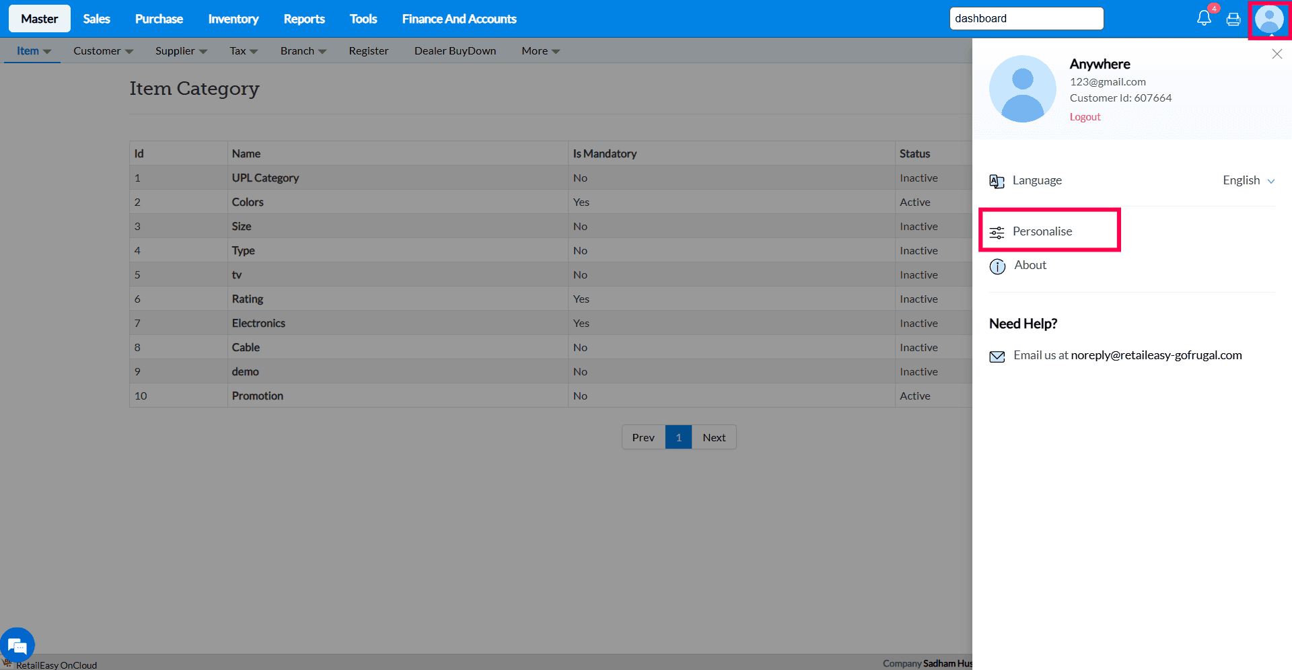Open the Register submenu item
Viewport: 1292px width, 670px height.
pyautogui.click(x=369, y=50)
